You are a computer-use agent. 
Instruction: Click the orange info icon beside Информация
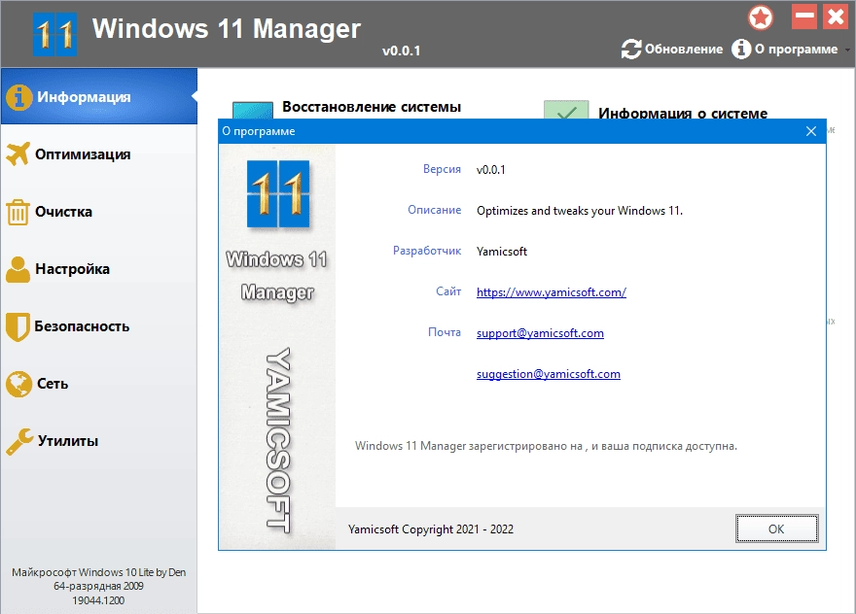pos(19,97)
